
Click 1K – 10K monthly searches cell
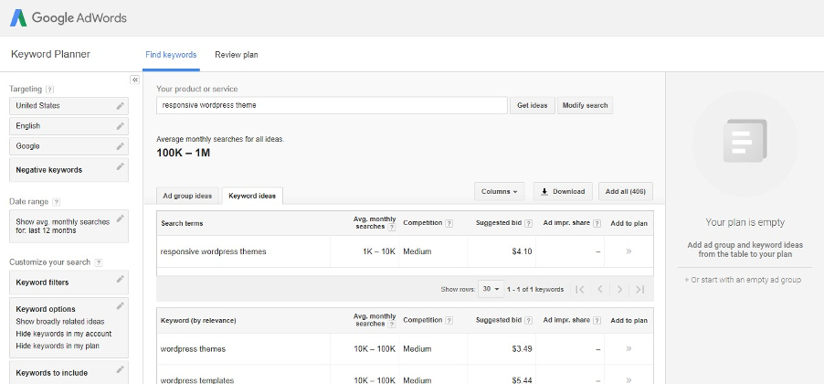(x=379, y=251)
